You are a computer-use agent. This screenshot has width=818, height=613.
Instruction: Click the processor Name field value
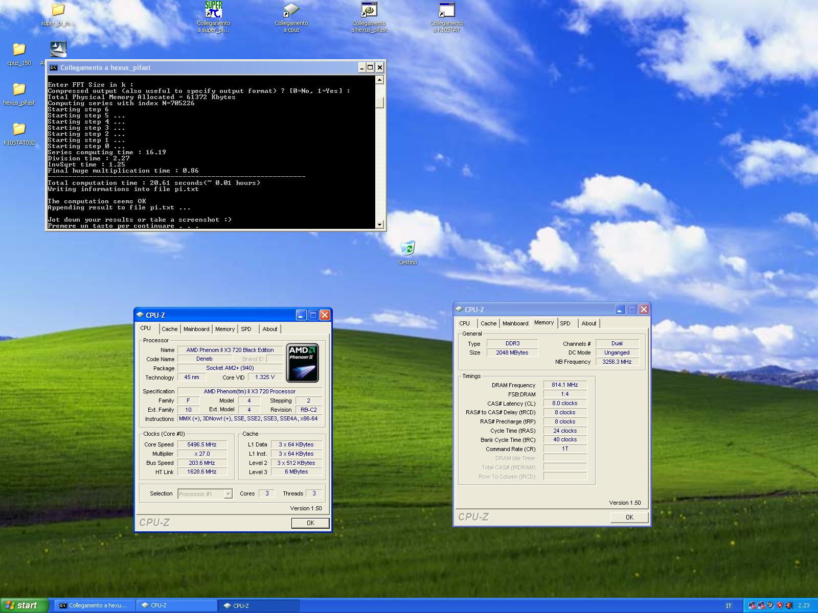[x=230, y=350]
